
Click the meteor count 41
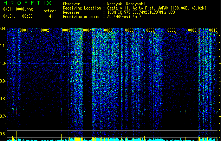[x=51, y=16]
